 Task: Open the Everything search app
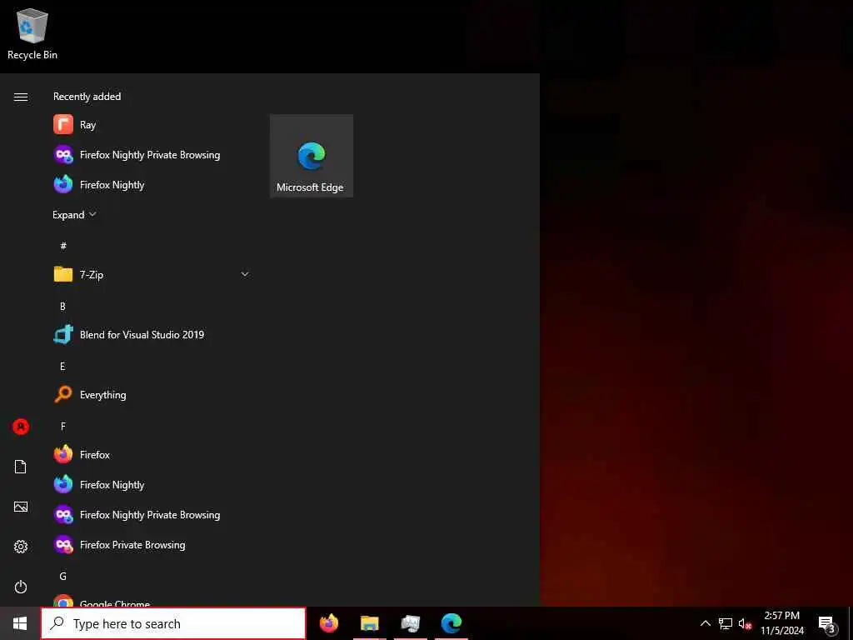pyautogui.click(x=152, y=394)
